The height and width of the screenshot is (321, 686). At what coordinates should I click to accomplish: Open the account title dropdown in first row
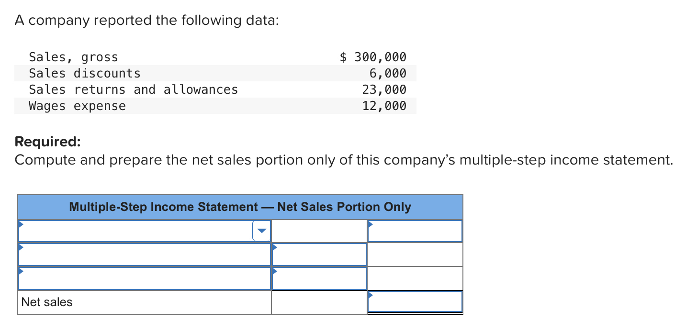(x=261, y=230)
